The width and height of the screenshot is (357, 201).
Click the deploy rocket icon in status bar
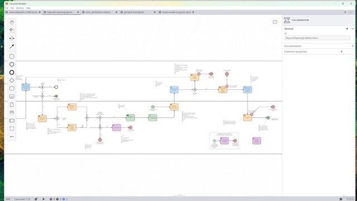pos(36,199)
